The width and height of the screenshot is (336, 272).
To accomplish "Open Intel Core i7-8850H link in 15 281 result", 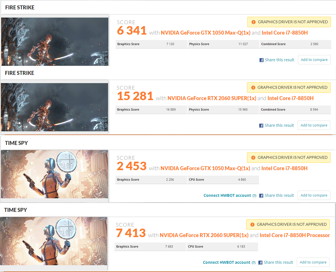I will point(290,98).
